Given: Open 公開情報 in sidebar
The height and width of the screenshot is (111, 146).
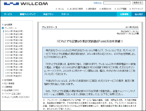Looking at the screenshot, I should [x=8, y=87].
